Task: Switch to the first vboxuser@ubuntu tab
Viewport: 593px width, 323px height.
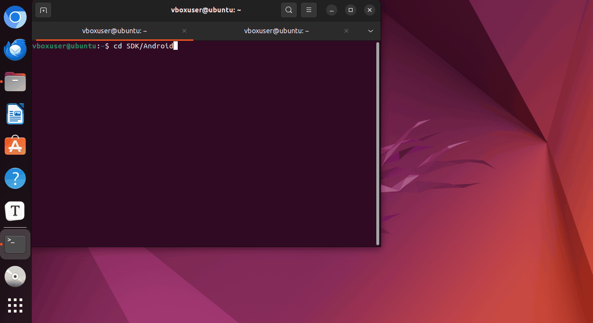Action: coord(114,31)
